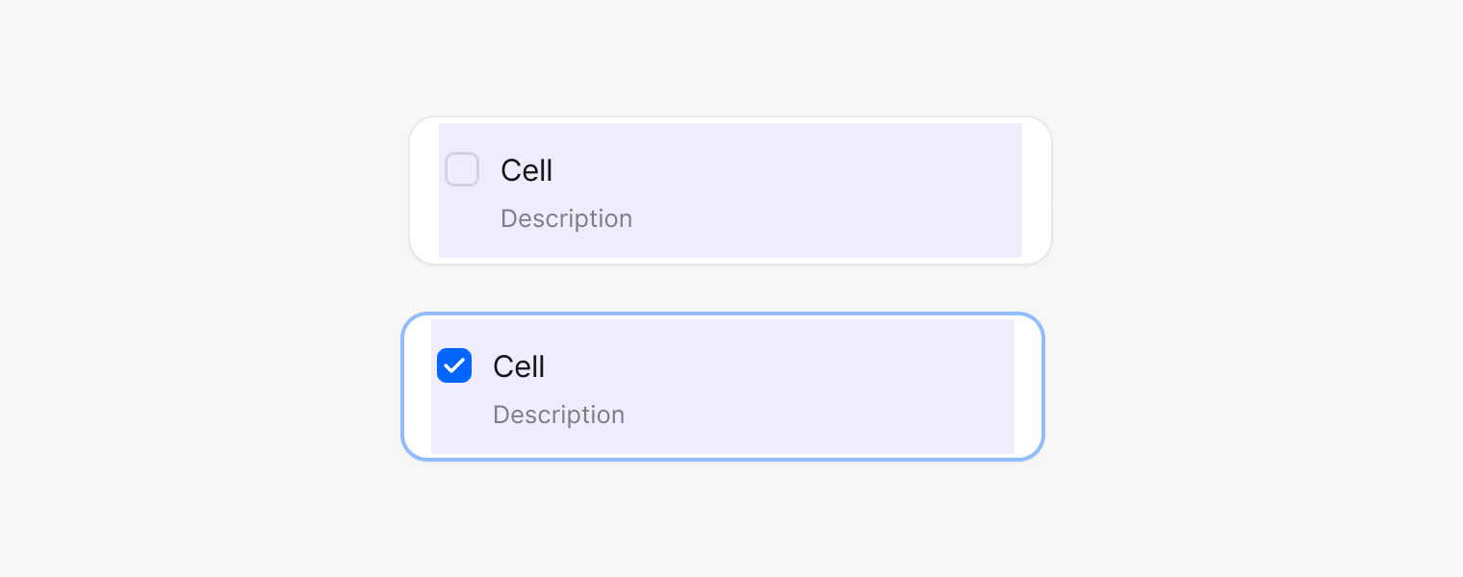Click the white right padding of the top card
Screen dimensions: 1463x577
(1036, 190)
